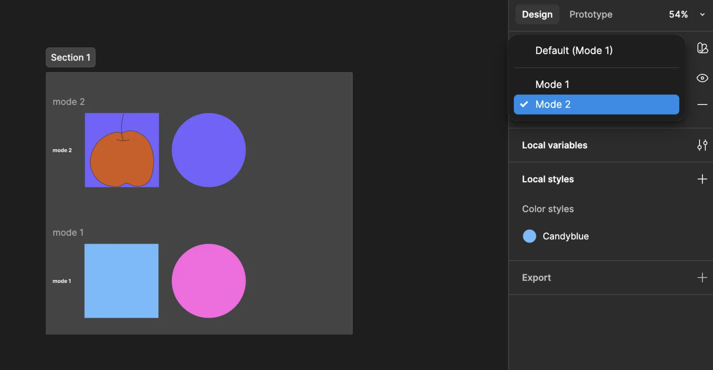Select Default (Mode 1) option
This screenshot has height=370, width=713.
point(574,50)
